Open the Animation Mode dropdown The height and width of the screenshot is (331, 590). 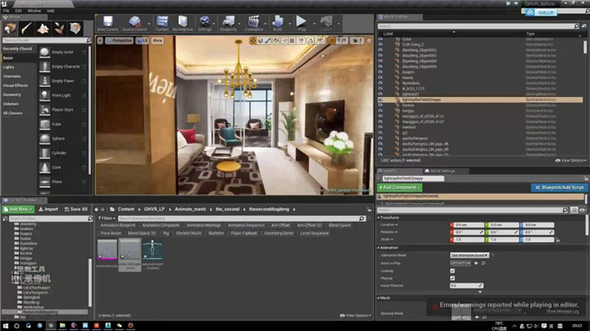tap(469, 255)
